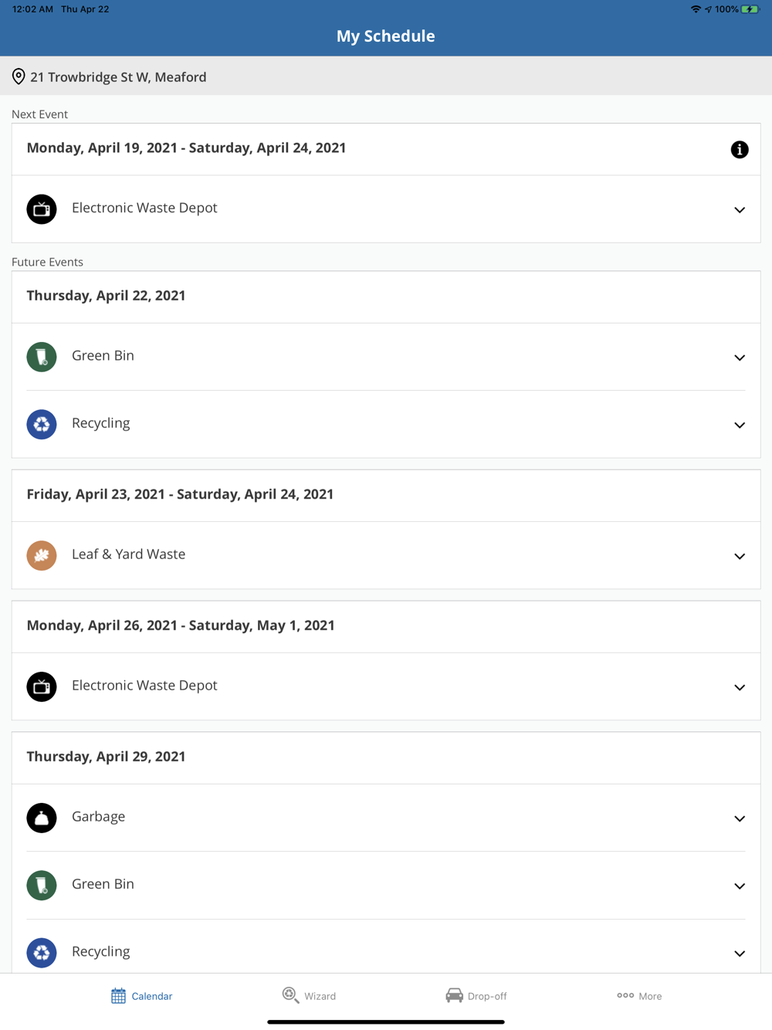Tap the Recycling icon for April 22
The width and height of the screenshot is (772, 1030).
point(42,424)
